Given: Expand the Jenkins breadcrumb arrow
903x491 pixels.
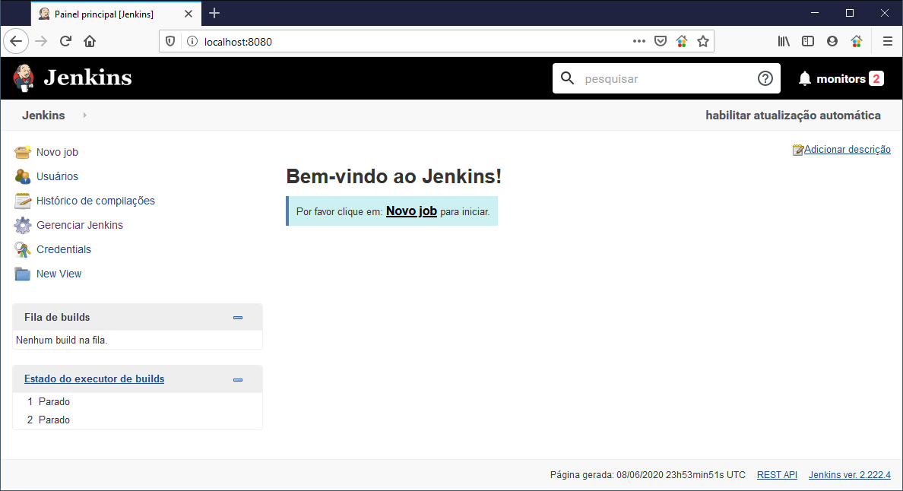Looking at the screenshot, I should click(x=84, y=116).
